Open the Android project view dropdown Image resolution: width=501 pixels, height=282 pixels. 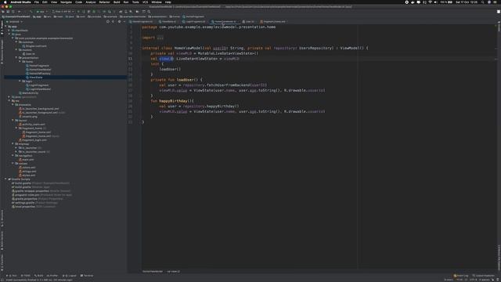pos(14,22)
